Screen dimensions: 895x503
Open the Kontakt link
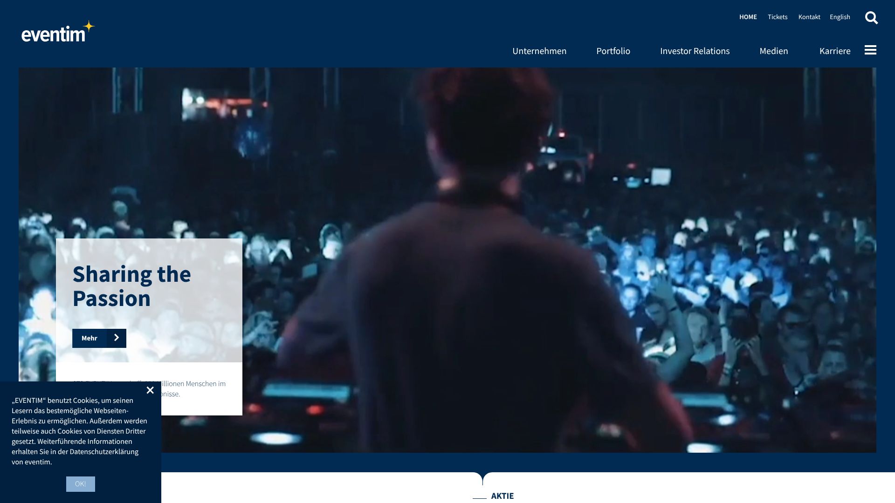[x=809, y=17]
